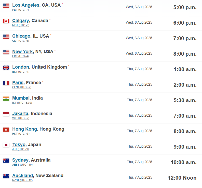Viewport: 202px width, 188px height.
Task: Click the PDT time zone abbreviation
Action: [15, 10]
